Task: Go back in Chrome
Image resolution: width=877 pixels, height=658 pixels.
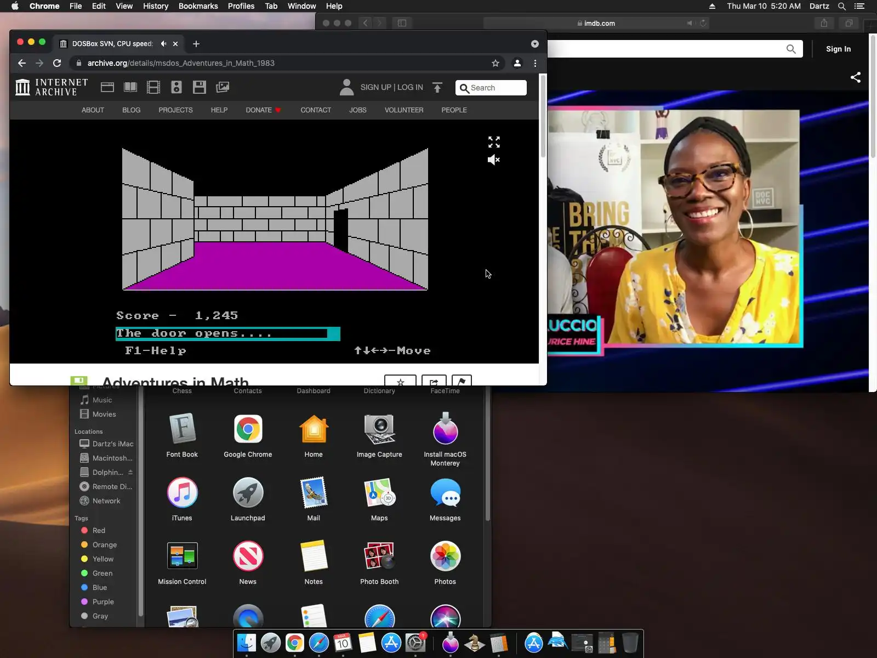Action: [22, 63]
